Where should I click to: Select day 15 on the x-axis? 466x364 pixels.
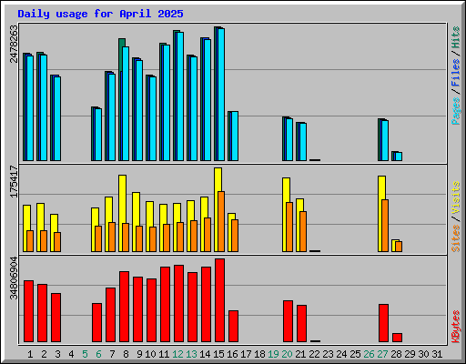(x=218, y=354)
